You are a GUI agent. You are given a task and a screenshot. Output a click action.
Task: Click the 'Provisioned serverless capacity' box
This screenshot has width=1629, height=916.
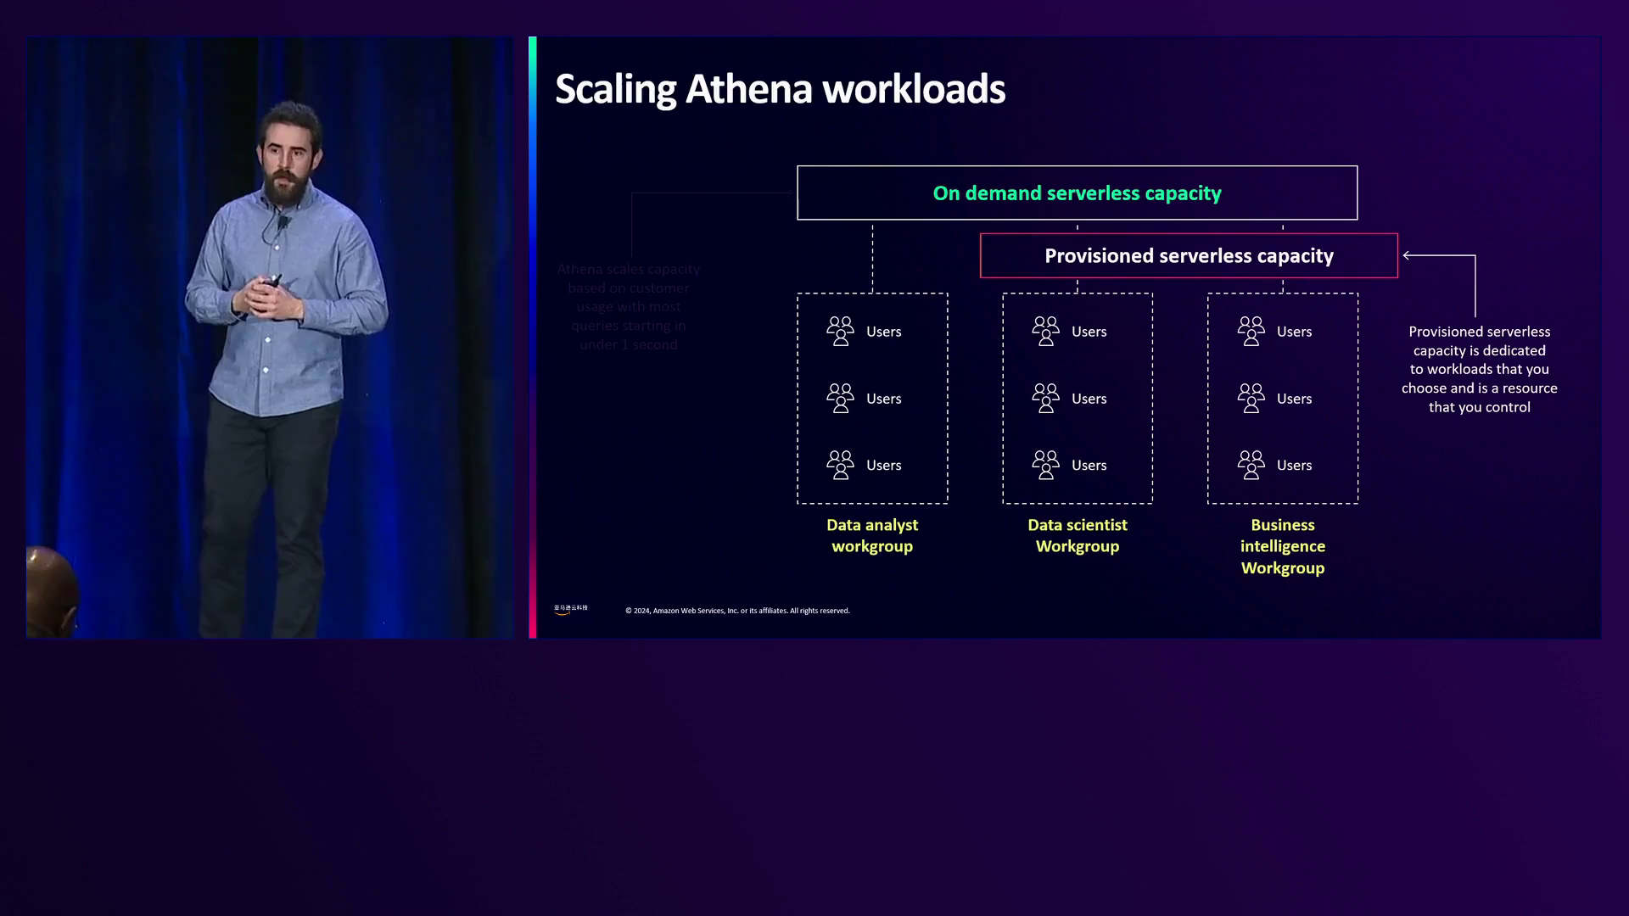(1189, 255)
